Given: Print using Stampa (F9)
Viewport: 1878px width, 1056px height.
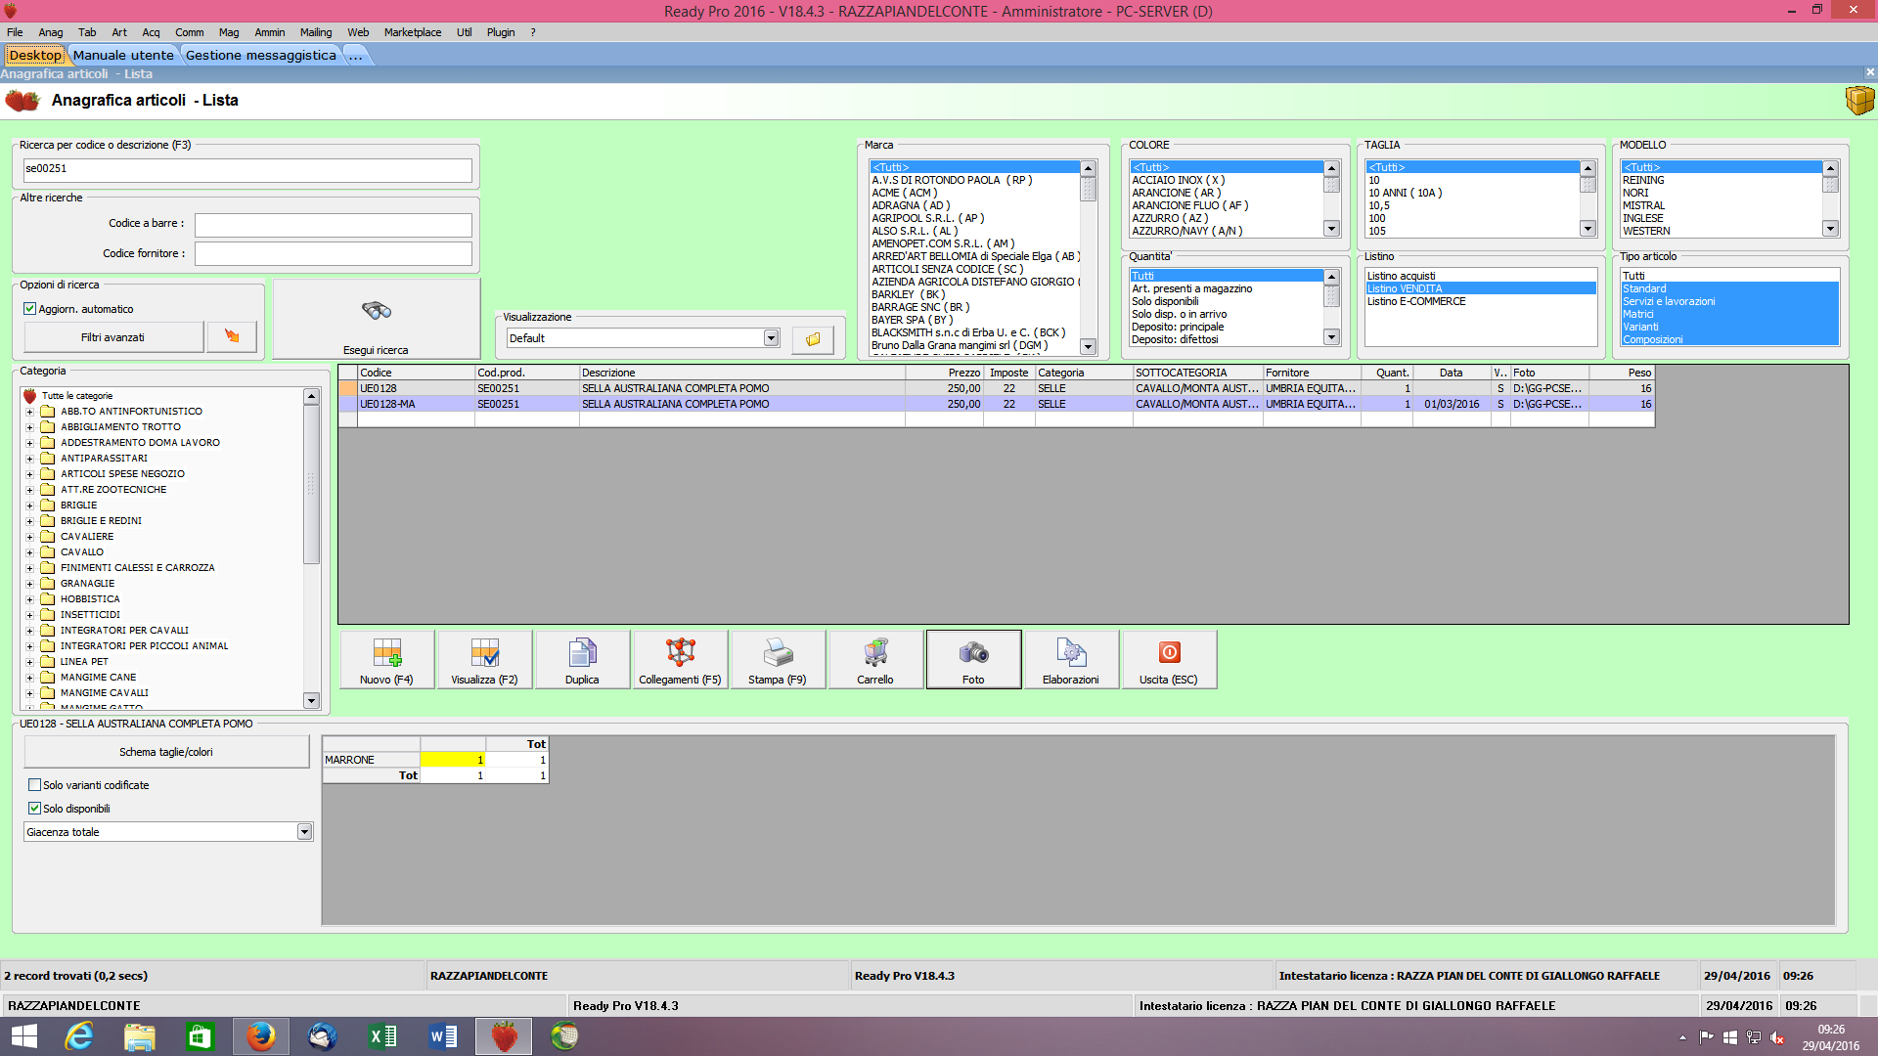Looking at the screenshot, I should click(779, 660).
